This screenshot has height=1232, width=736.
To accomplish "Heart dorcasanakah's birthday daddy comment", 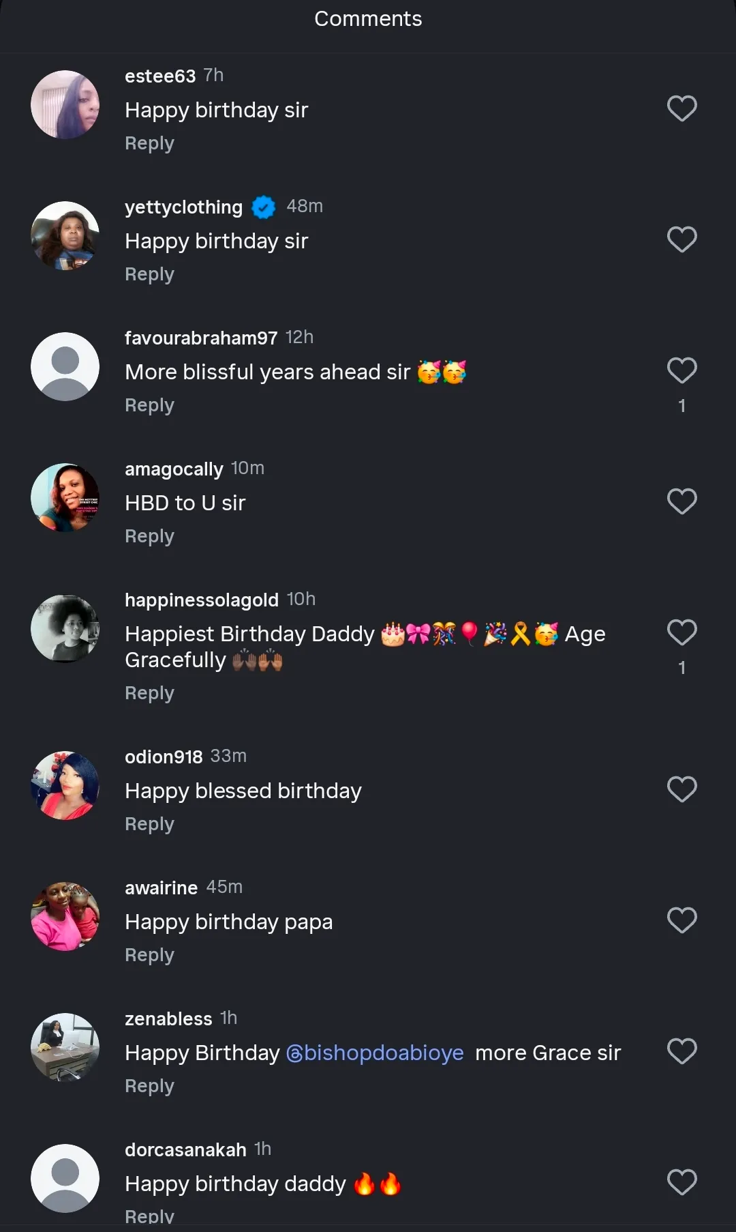I will pyautogui.click(x=681, y=1182).
